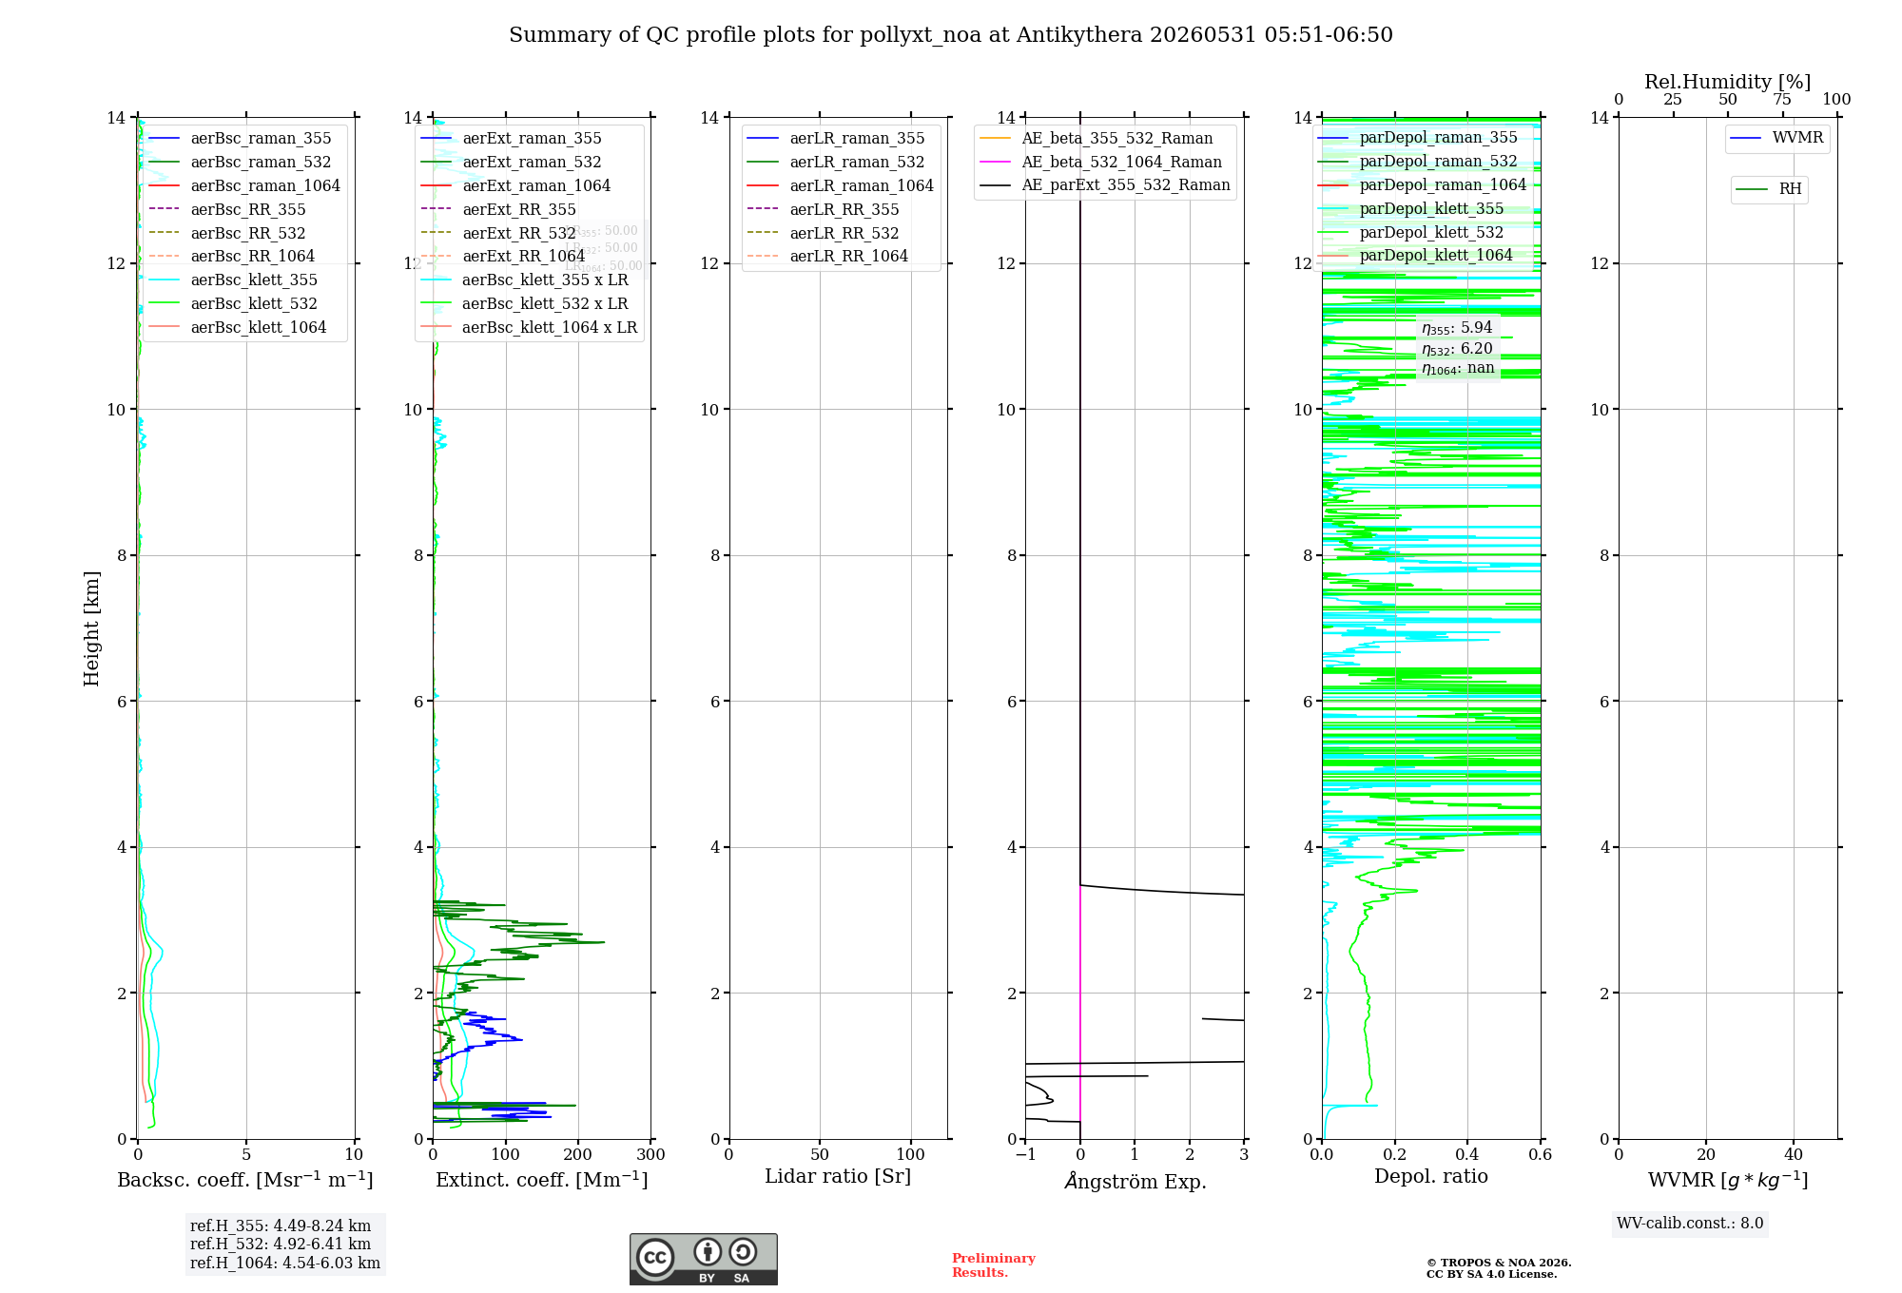Click the SA share-alike circular arrow icon

(x=743, y=1251)
